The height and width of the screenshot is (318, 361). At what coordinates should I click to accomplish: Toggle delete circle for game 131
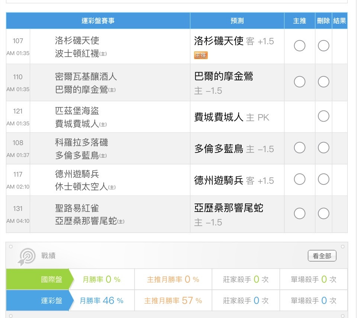tap(323, 213)
